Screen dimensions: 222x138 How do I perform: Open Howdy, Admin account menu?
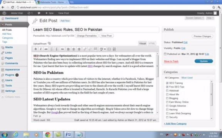click(207, 13)
